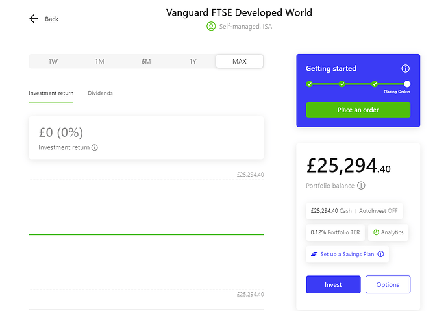Click the blue Invest button
Viewport: 448px width, 311px height.
(x=333, y=284)
